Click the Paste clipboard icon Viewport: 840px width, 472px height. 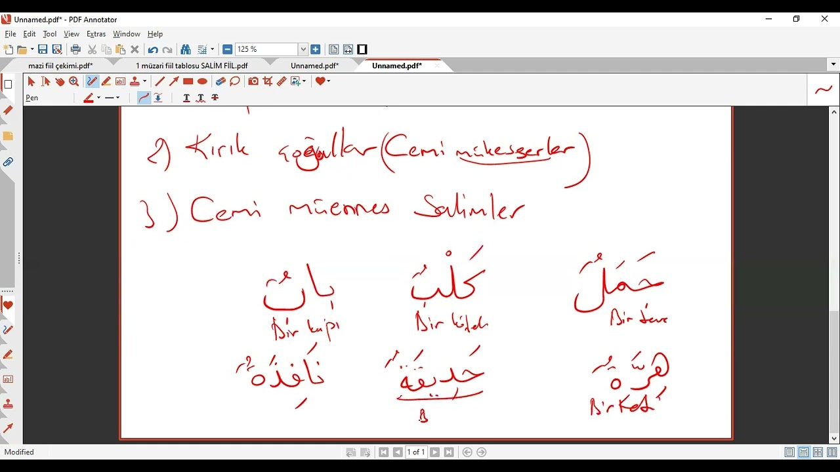point(121,49)
